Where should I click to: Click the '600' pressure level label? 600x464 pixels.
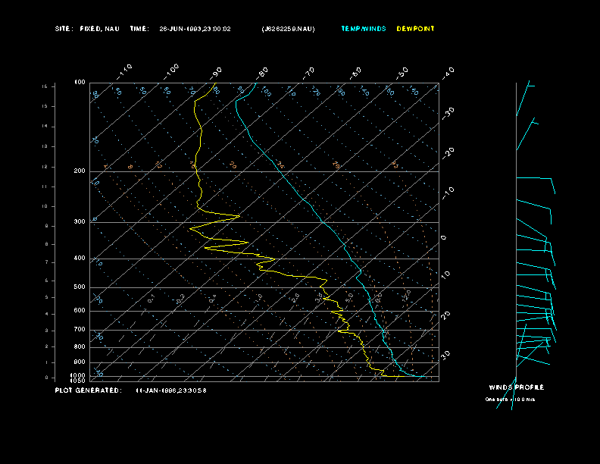[80, 311]
